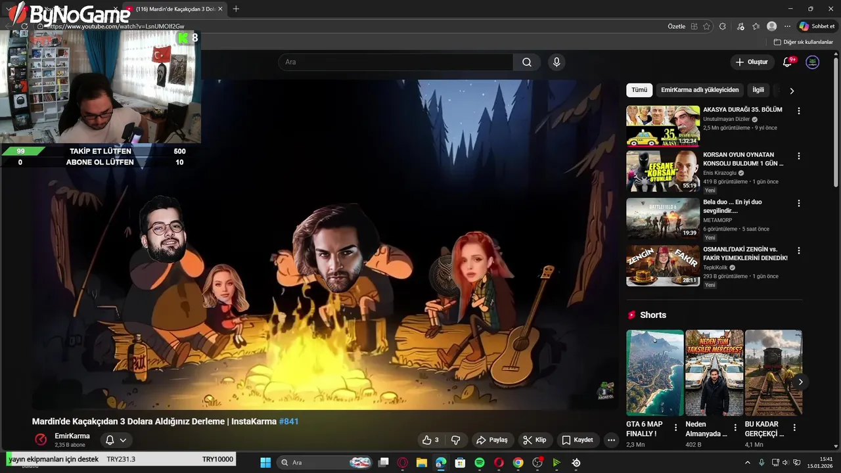
Task: Open the YouTube account avatar menu
Action: click(x=813, y=62)
